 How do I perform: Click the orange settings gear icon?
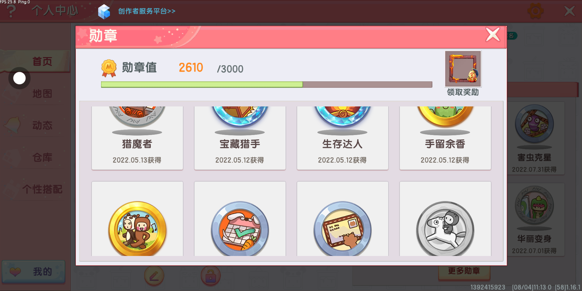tap(535, 11)
